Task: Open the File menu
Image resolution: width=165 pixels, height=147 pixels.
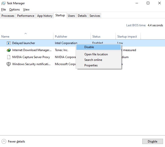Action: (3, 10)
